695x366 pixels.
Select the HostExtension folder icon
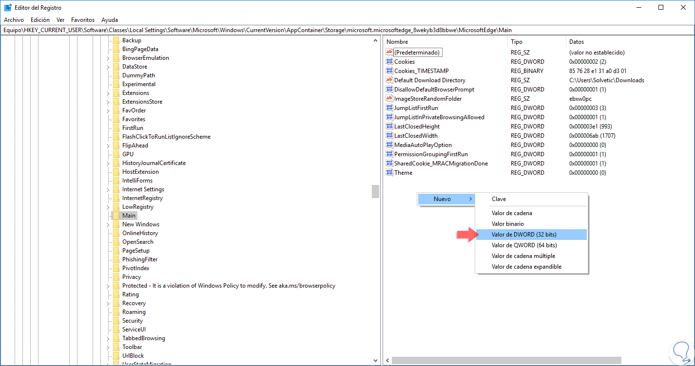pos(116,172)
